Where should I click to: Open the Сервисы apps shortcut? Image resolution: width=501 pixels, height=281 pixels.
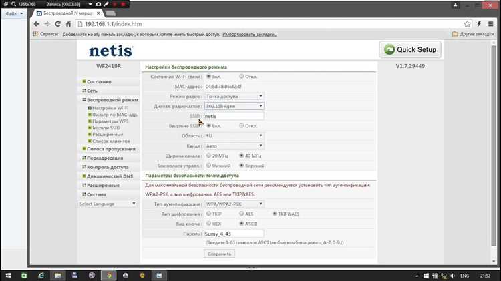coord(45,34)
